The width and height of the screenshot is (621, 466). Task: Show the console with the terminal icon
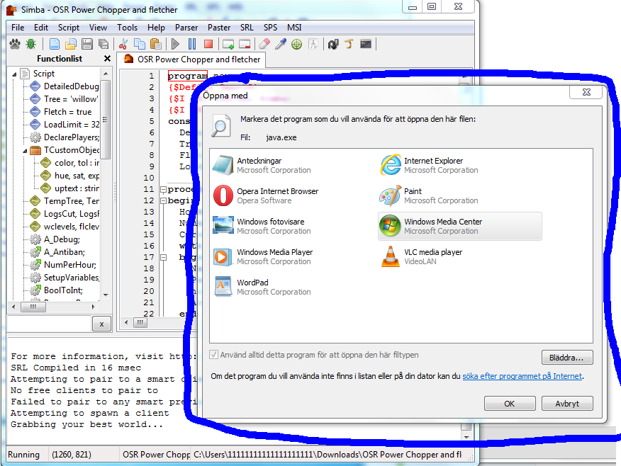366,44
